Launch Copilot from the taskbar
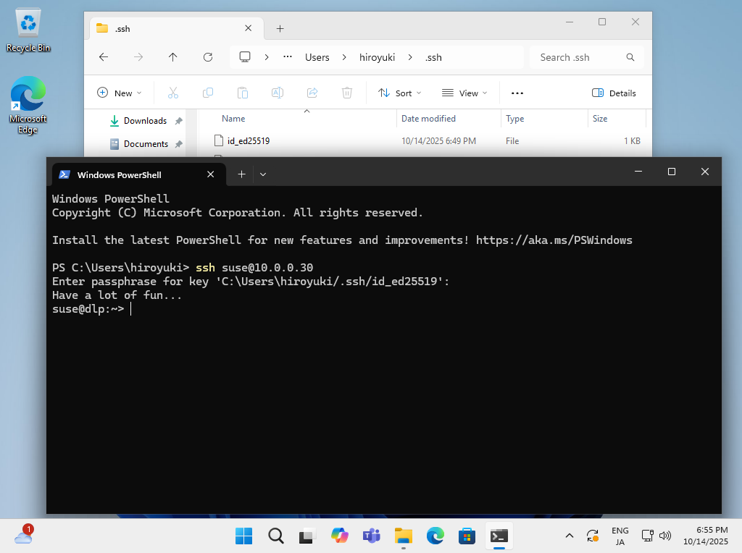 pyautogui.click(x=339, y=536)
